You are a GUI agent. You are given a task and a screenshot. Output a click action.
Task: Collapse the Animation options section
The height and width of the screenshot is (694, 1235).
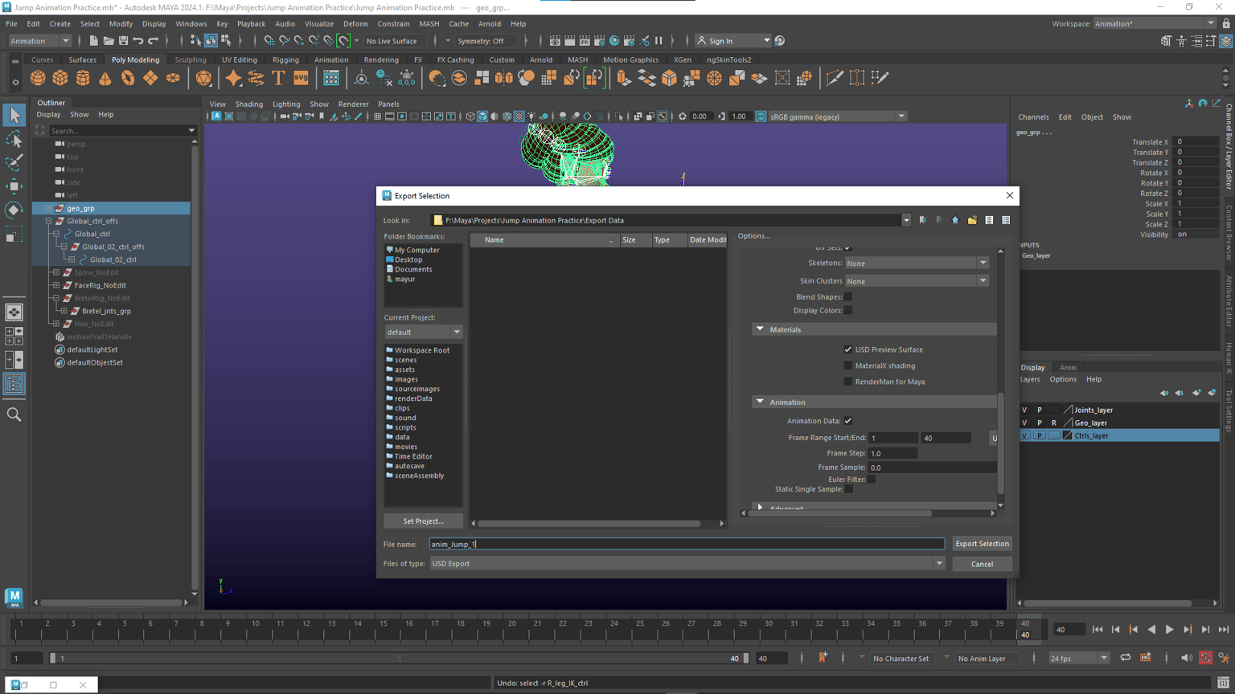coord(760,402)
